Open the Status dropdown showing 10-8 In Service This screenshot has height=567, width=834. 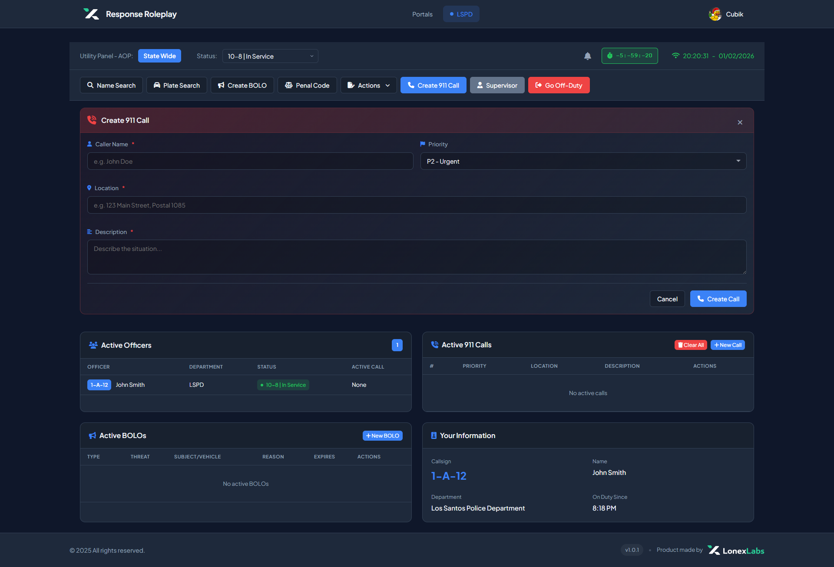click(x=270, y=56)
